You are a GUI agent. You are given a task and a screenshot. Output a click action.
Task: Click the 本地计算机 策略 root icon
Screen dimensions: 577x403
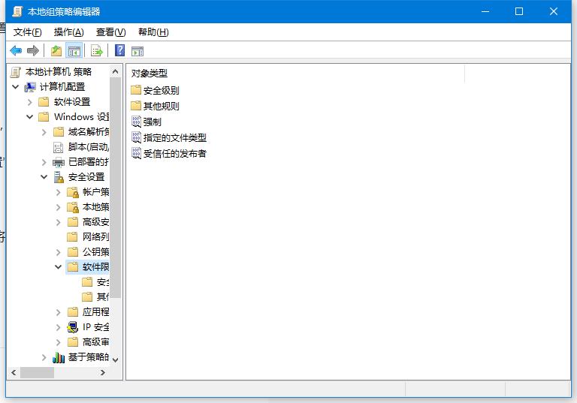(16, 72)
